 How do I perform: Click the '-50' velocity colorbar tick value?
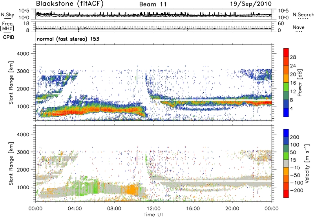(x=295, y=175)
